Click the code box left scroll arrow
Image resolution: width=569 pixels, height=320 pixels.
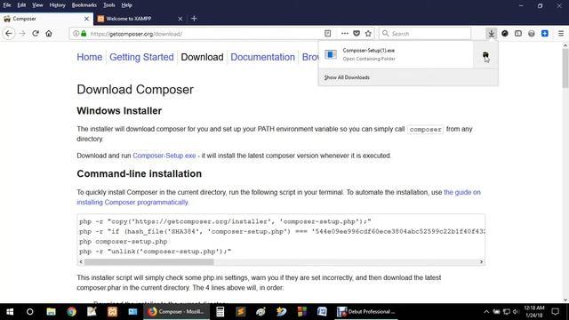[x=81, y=261]
